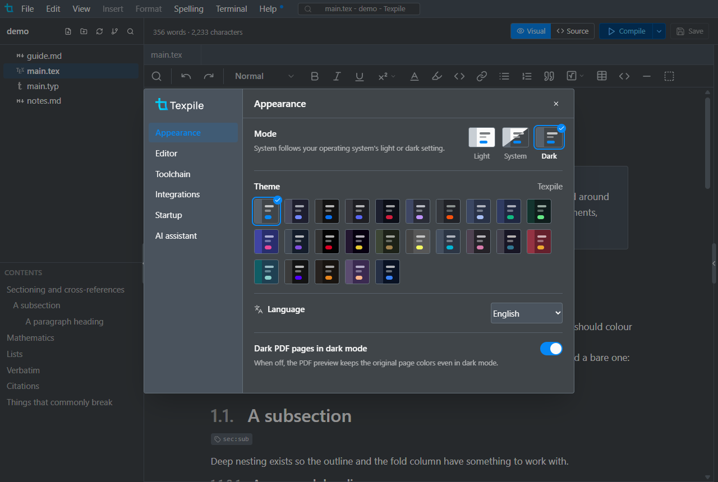
Task: Apply underline formatting
Action: (360, 76)
